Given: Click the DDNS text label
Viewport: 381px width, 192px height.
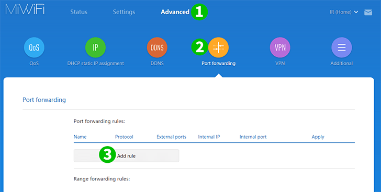Looking at the screenshot, I should coord(157,64).
